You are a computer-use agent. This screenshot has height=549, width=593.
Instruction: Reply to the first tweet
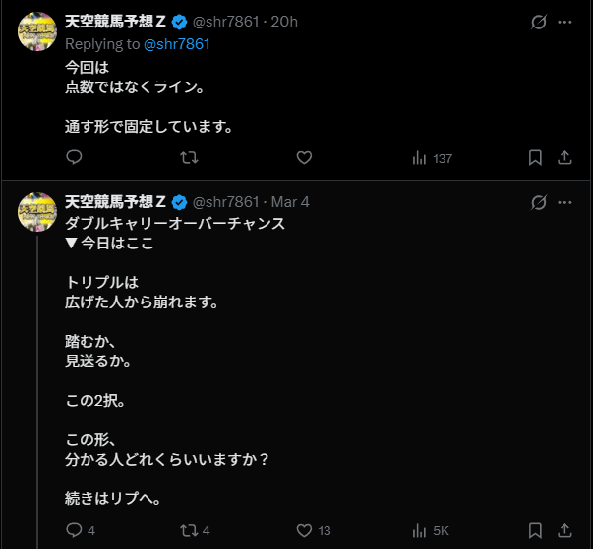pos(74,157)
